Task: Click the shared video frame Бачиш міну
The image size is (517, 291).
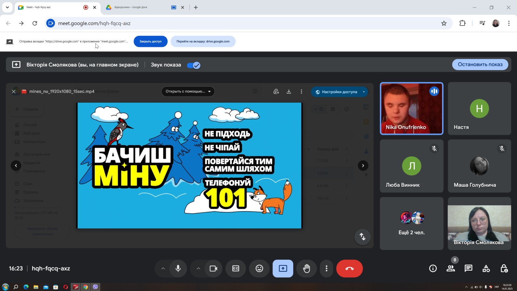Action: [x=189, y=166]
